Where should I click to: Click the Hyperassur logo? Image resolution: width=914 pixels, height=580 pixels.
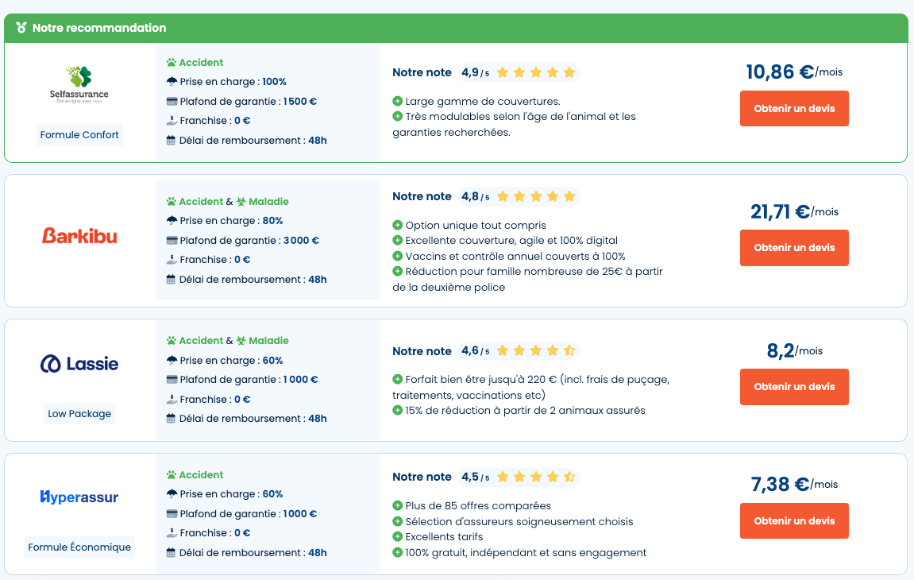[79, 497]
